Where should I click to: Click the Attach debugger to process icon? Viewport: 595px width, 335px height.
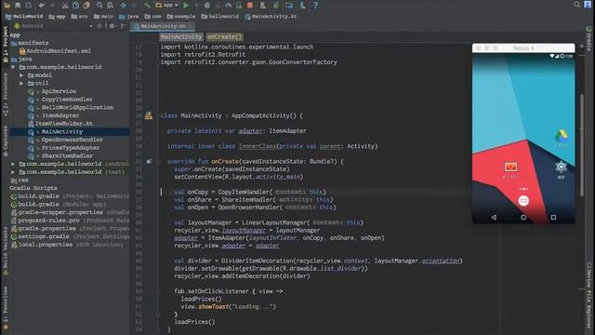[x=239, y=6]
